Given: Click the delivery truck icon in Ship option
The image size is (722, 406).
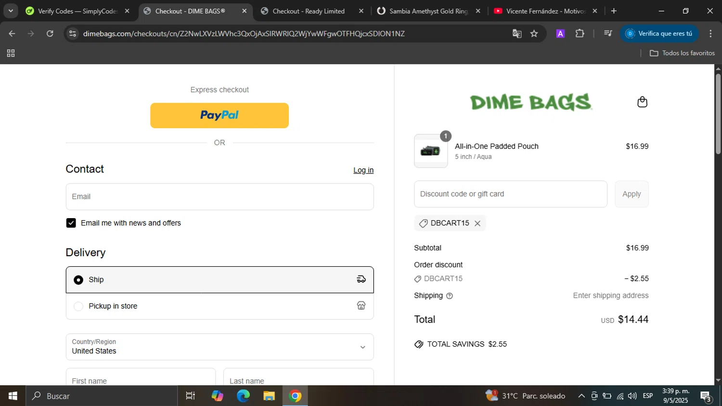Looking at the screenshot, I should pos(361,279).
